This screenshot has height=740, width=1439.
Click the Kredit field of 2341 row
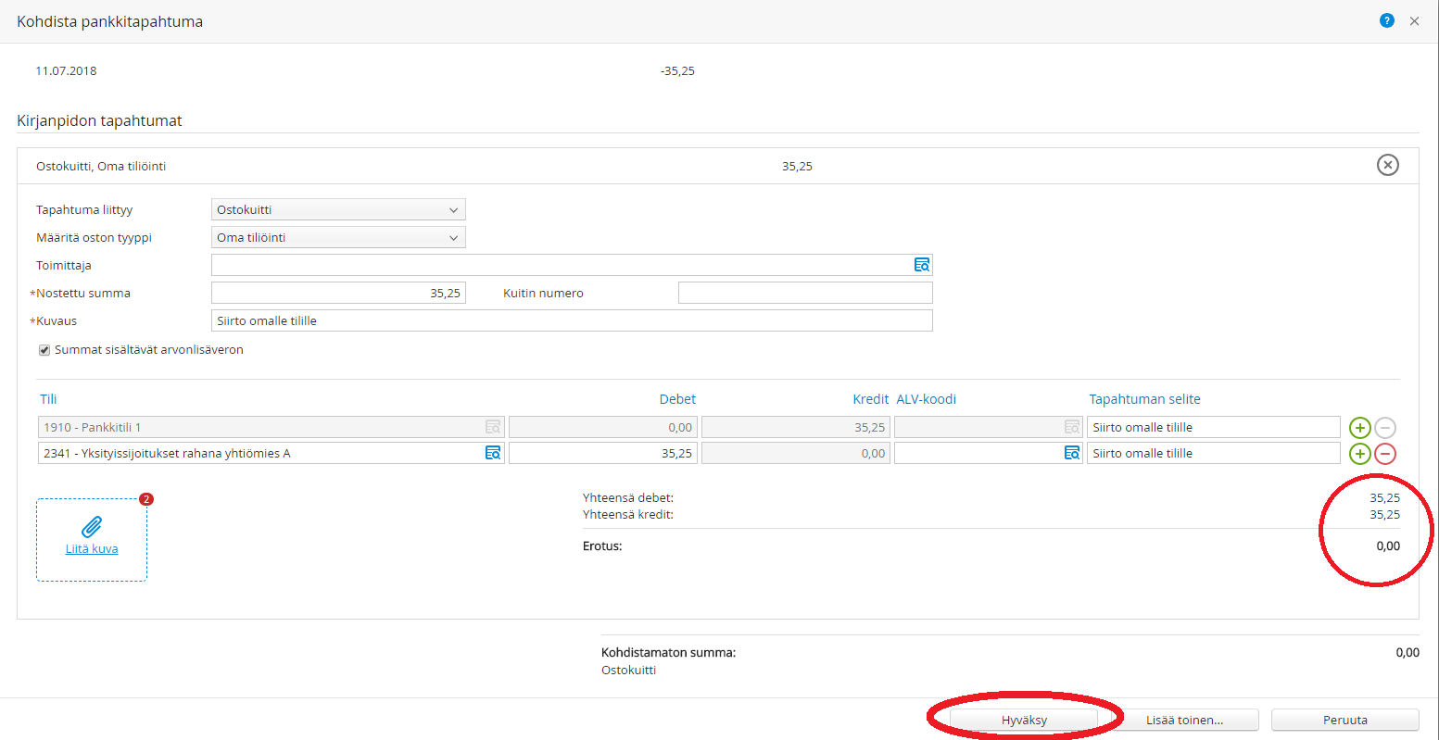(x=796, y=453)
